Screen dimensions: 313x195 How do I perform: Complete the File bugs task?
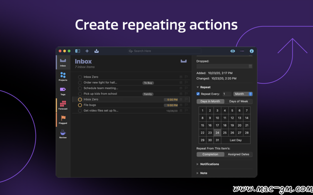80,105
